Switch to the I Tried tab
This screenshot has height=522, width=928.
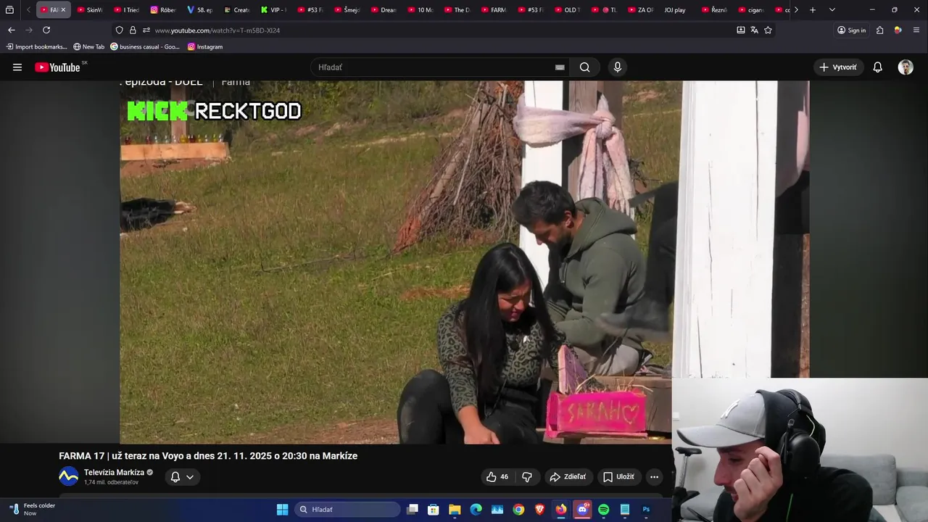point(127,10)
